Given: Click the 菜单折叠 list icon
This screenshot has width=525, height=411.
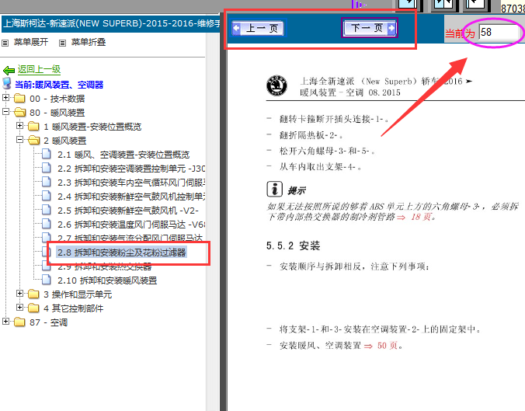Looking at the screenshot, I should (x=62, y=43).
